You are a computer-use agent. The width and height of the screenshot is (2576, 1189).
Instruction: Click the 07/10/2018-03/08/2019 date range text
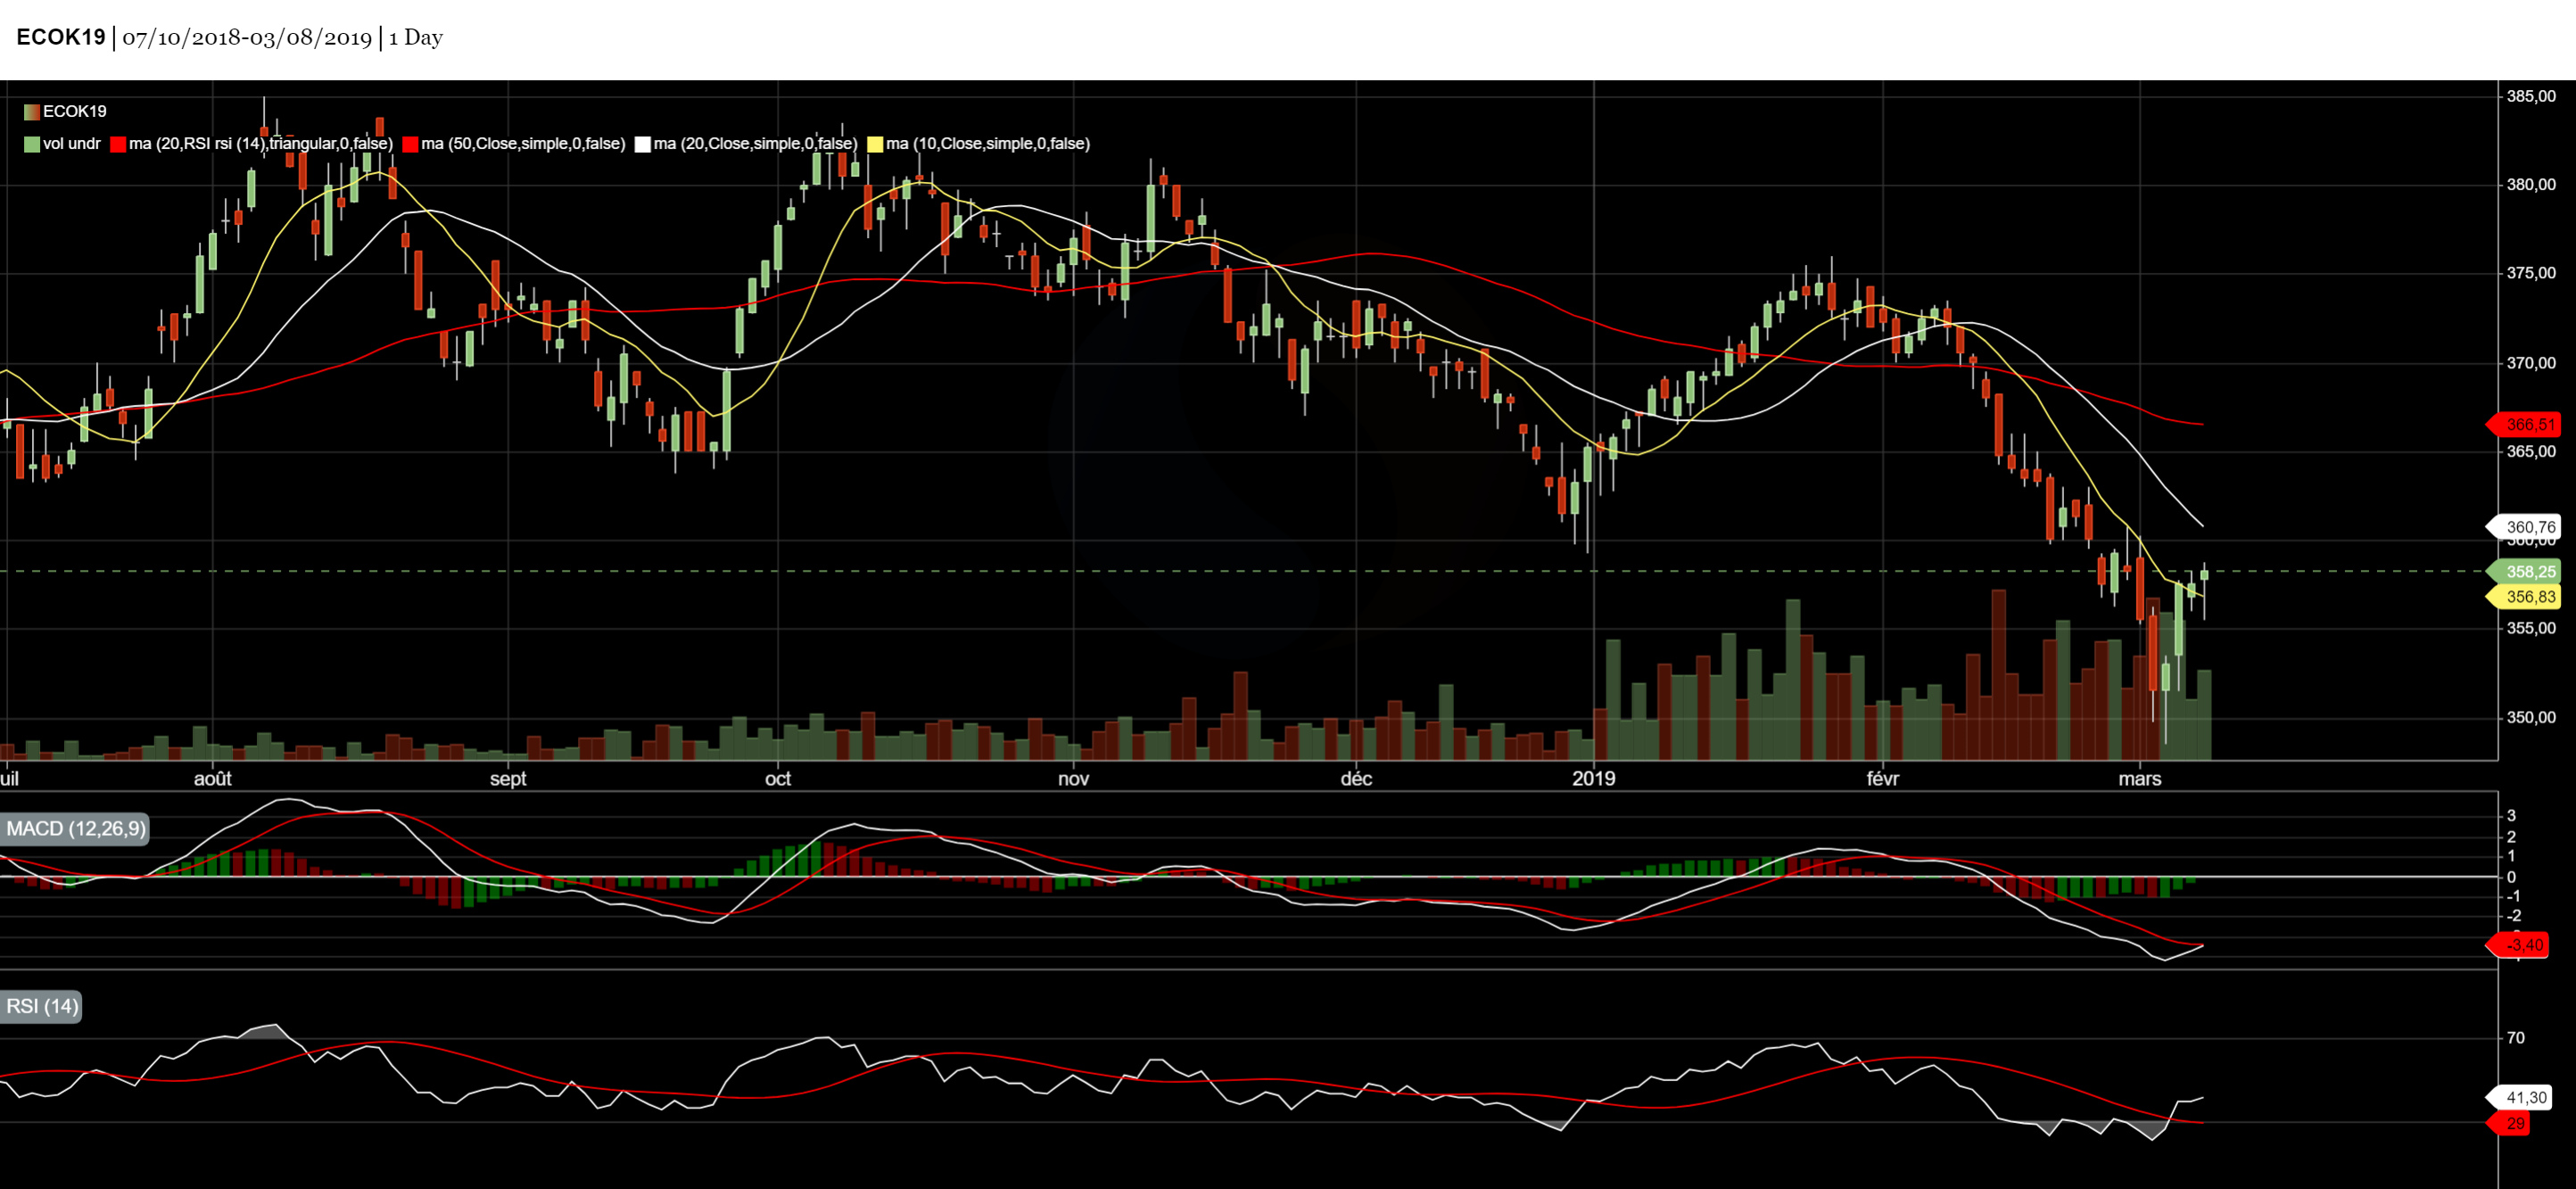tap(247, 38)
